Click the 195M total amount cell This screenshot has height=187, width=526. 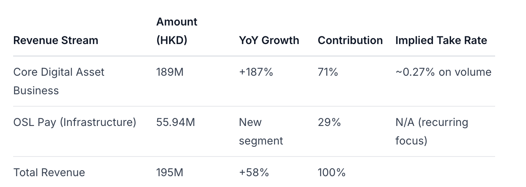pos(170,172)
